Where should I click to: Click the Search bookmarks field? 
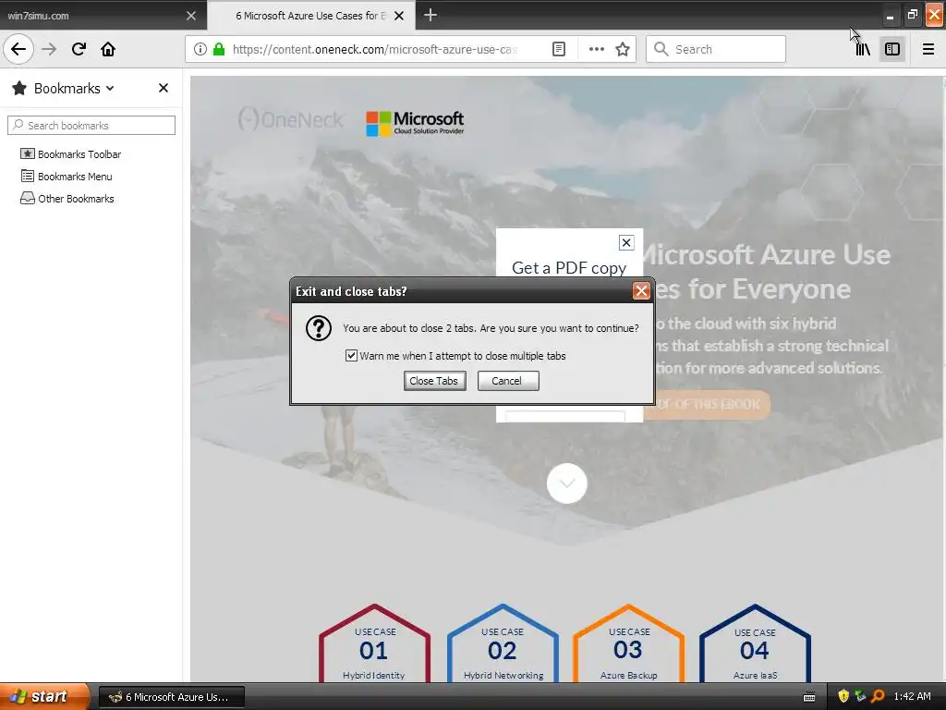[x=91, y=126]
